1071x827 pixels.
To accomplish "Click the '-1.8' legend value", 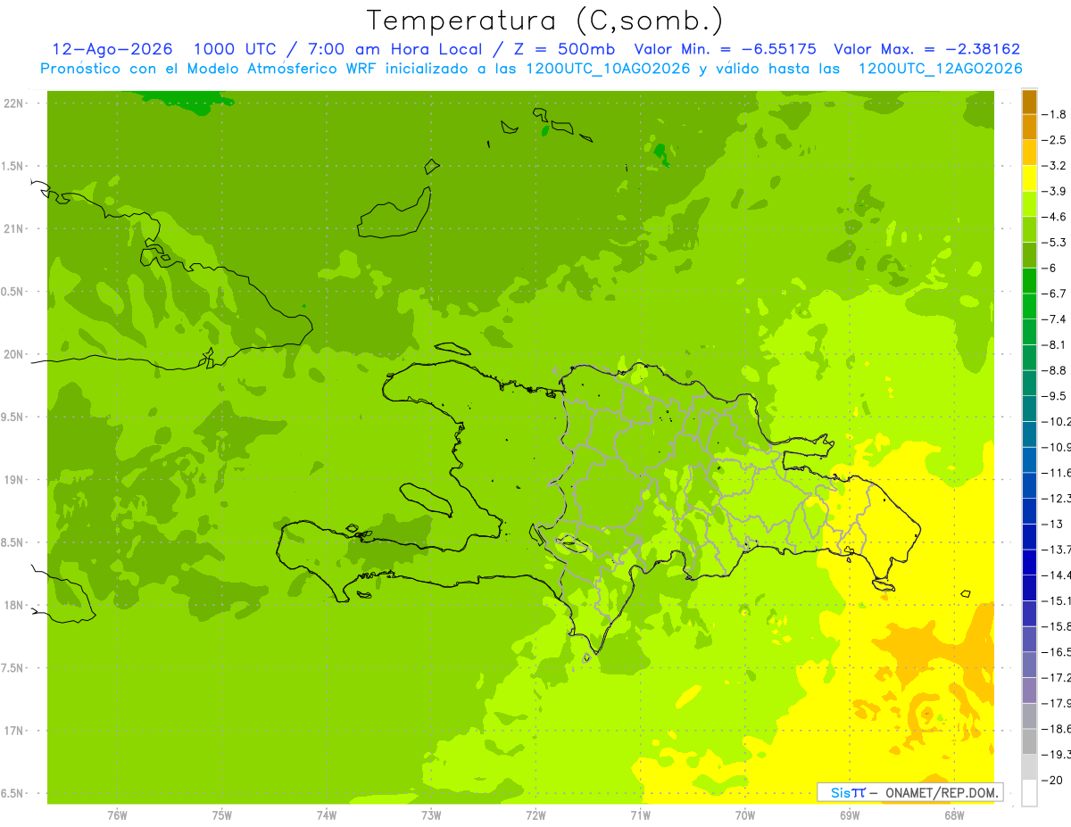I will [1055, 114].
